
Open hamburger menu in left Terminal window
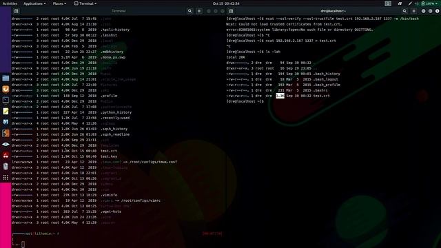(199, 11)
